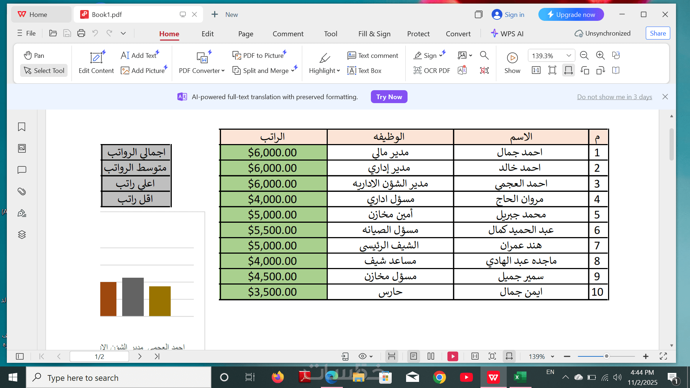Screen dimensions: 690x388
Task: Toggle the Select Tool mode
Action: click(x=44, y=70)
